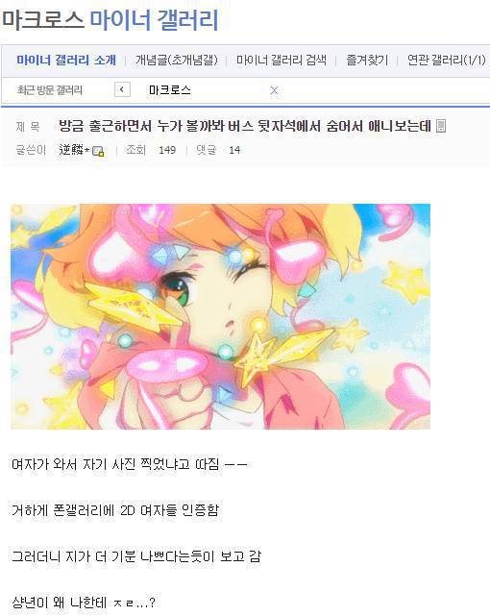This screenshot has height=616, width=490.
Task: Click the previous arrow in recent galleries
Action: [x=122, y=90]
